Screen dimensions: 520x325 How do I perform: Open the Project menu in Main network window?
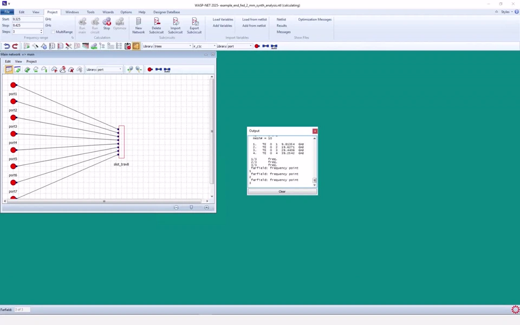31,61
